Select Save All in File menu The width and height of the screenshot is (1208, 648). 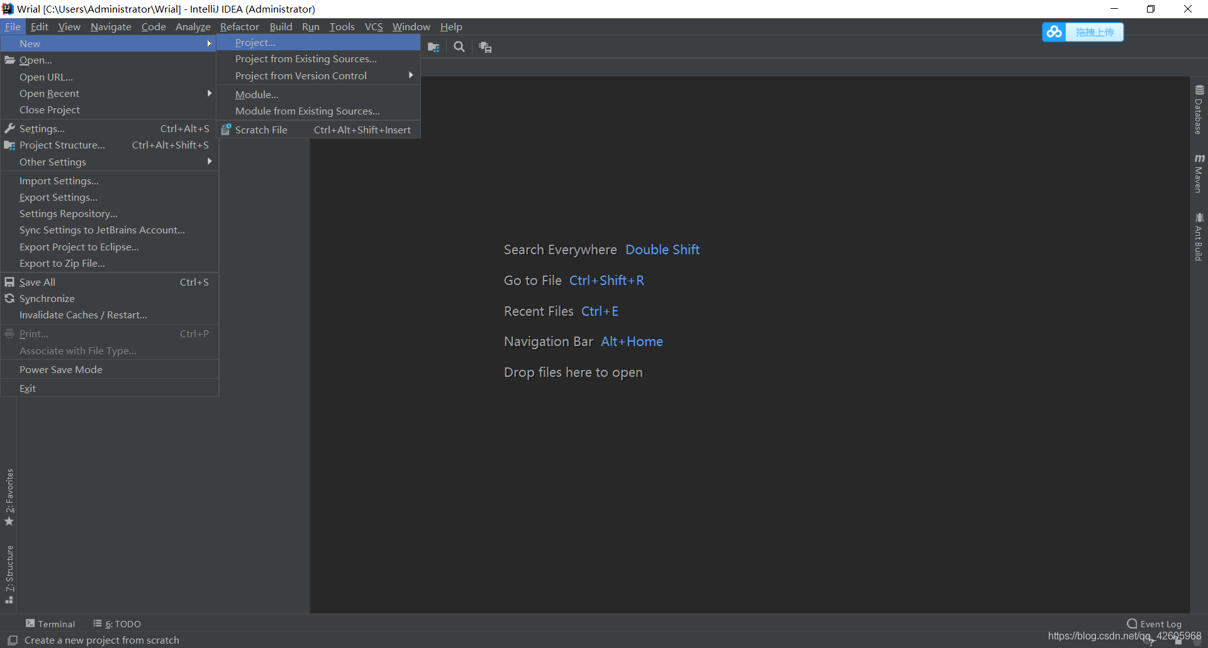(x=109, y=282)
